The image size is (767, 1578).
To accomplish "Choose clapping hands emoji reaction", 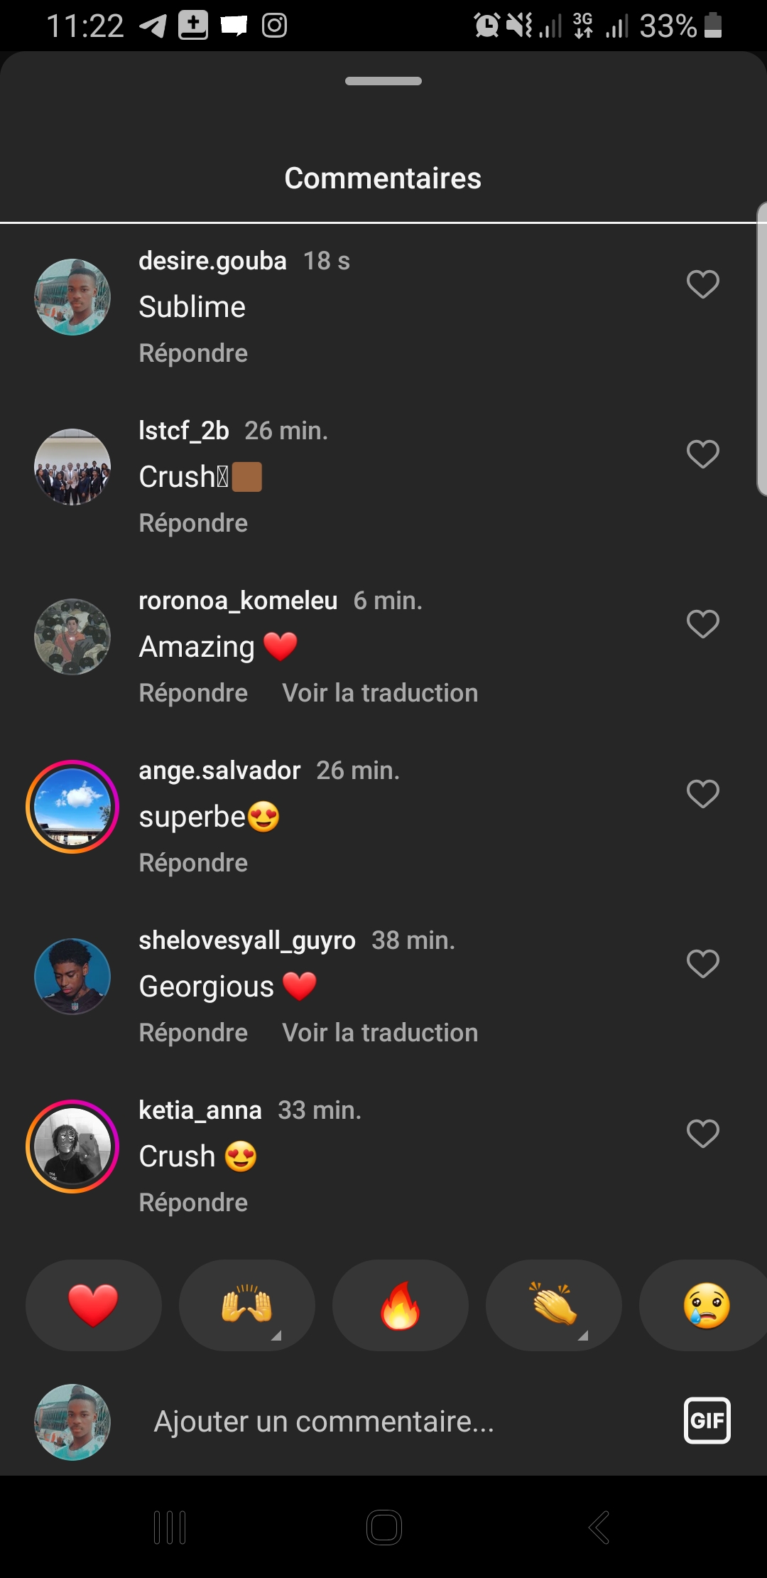I will click(x=553, y=1306).
